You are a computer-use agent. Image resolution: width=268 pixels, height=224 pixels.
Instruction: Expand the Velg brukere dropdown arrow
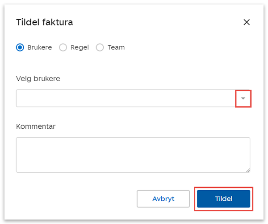click(x=243, y=98)
